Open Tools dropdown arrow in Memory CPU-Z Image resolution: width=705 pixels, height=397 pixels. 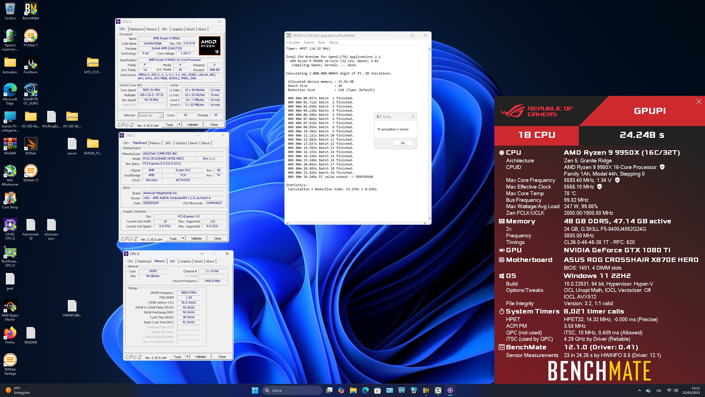point(187,357)
